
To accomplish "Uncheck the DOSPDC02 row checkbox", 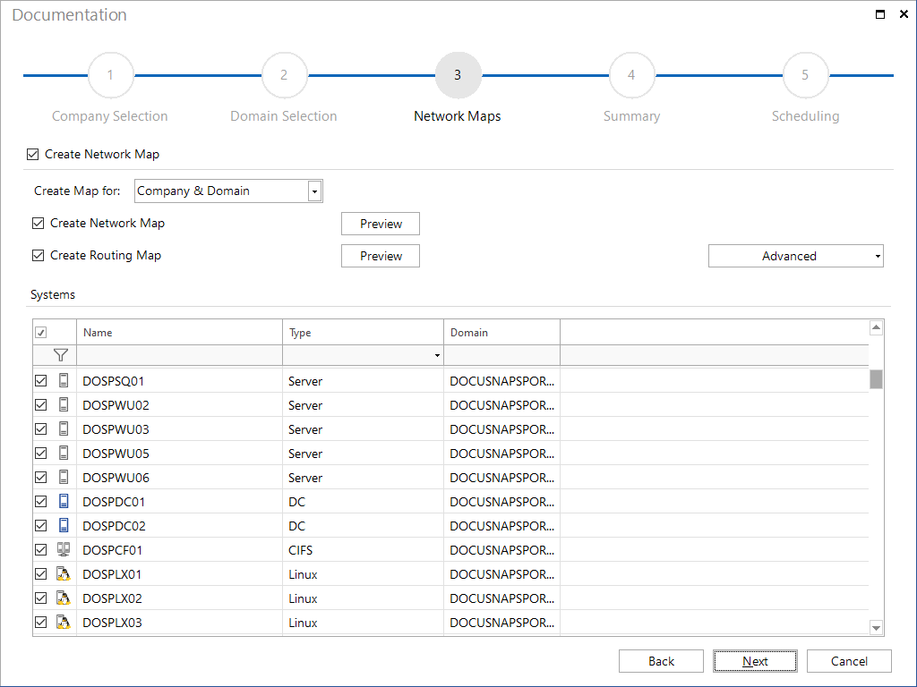I will (x=41, y=526).
